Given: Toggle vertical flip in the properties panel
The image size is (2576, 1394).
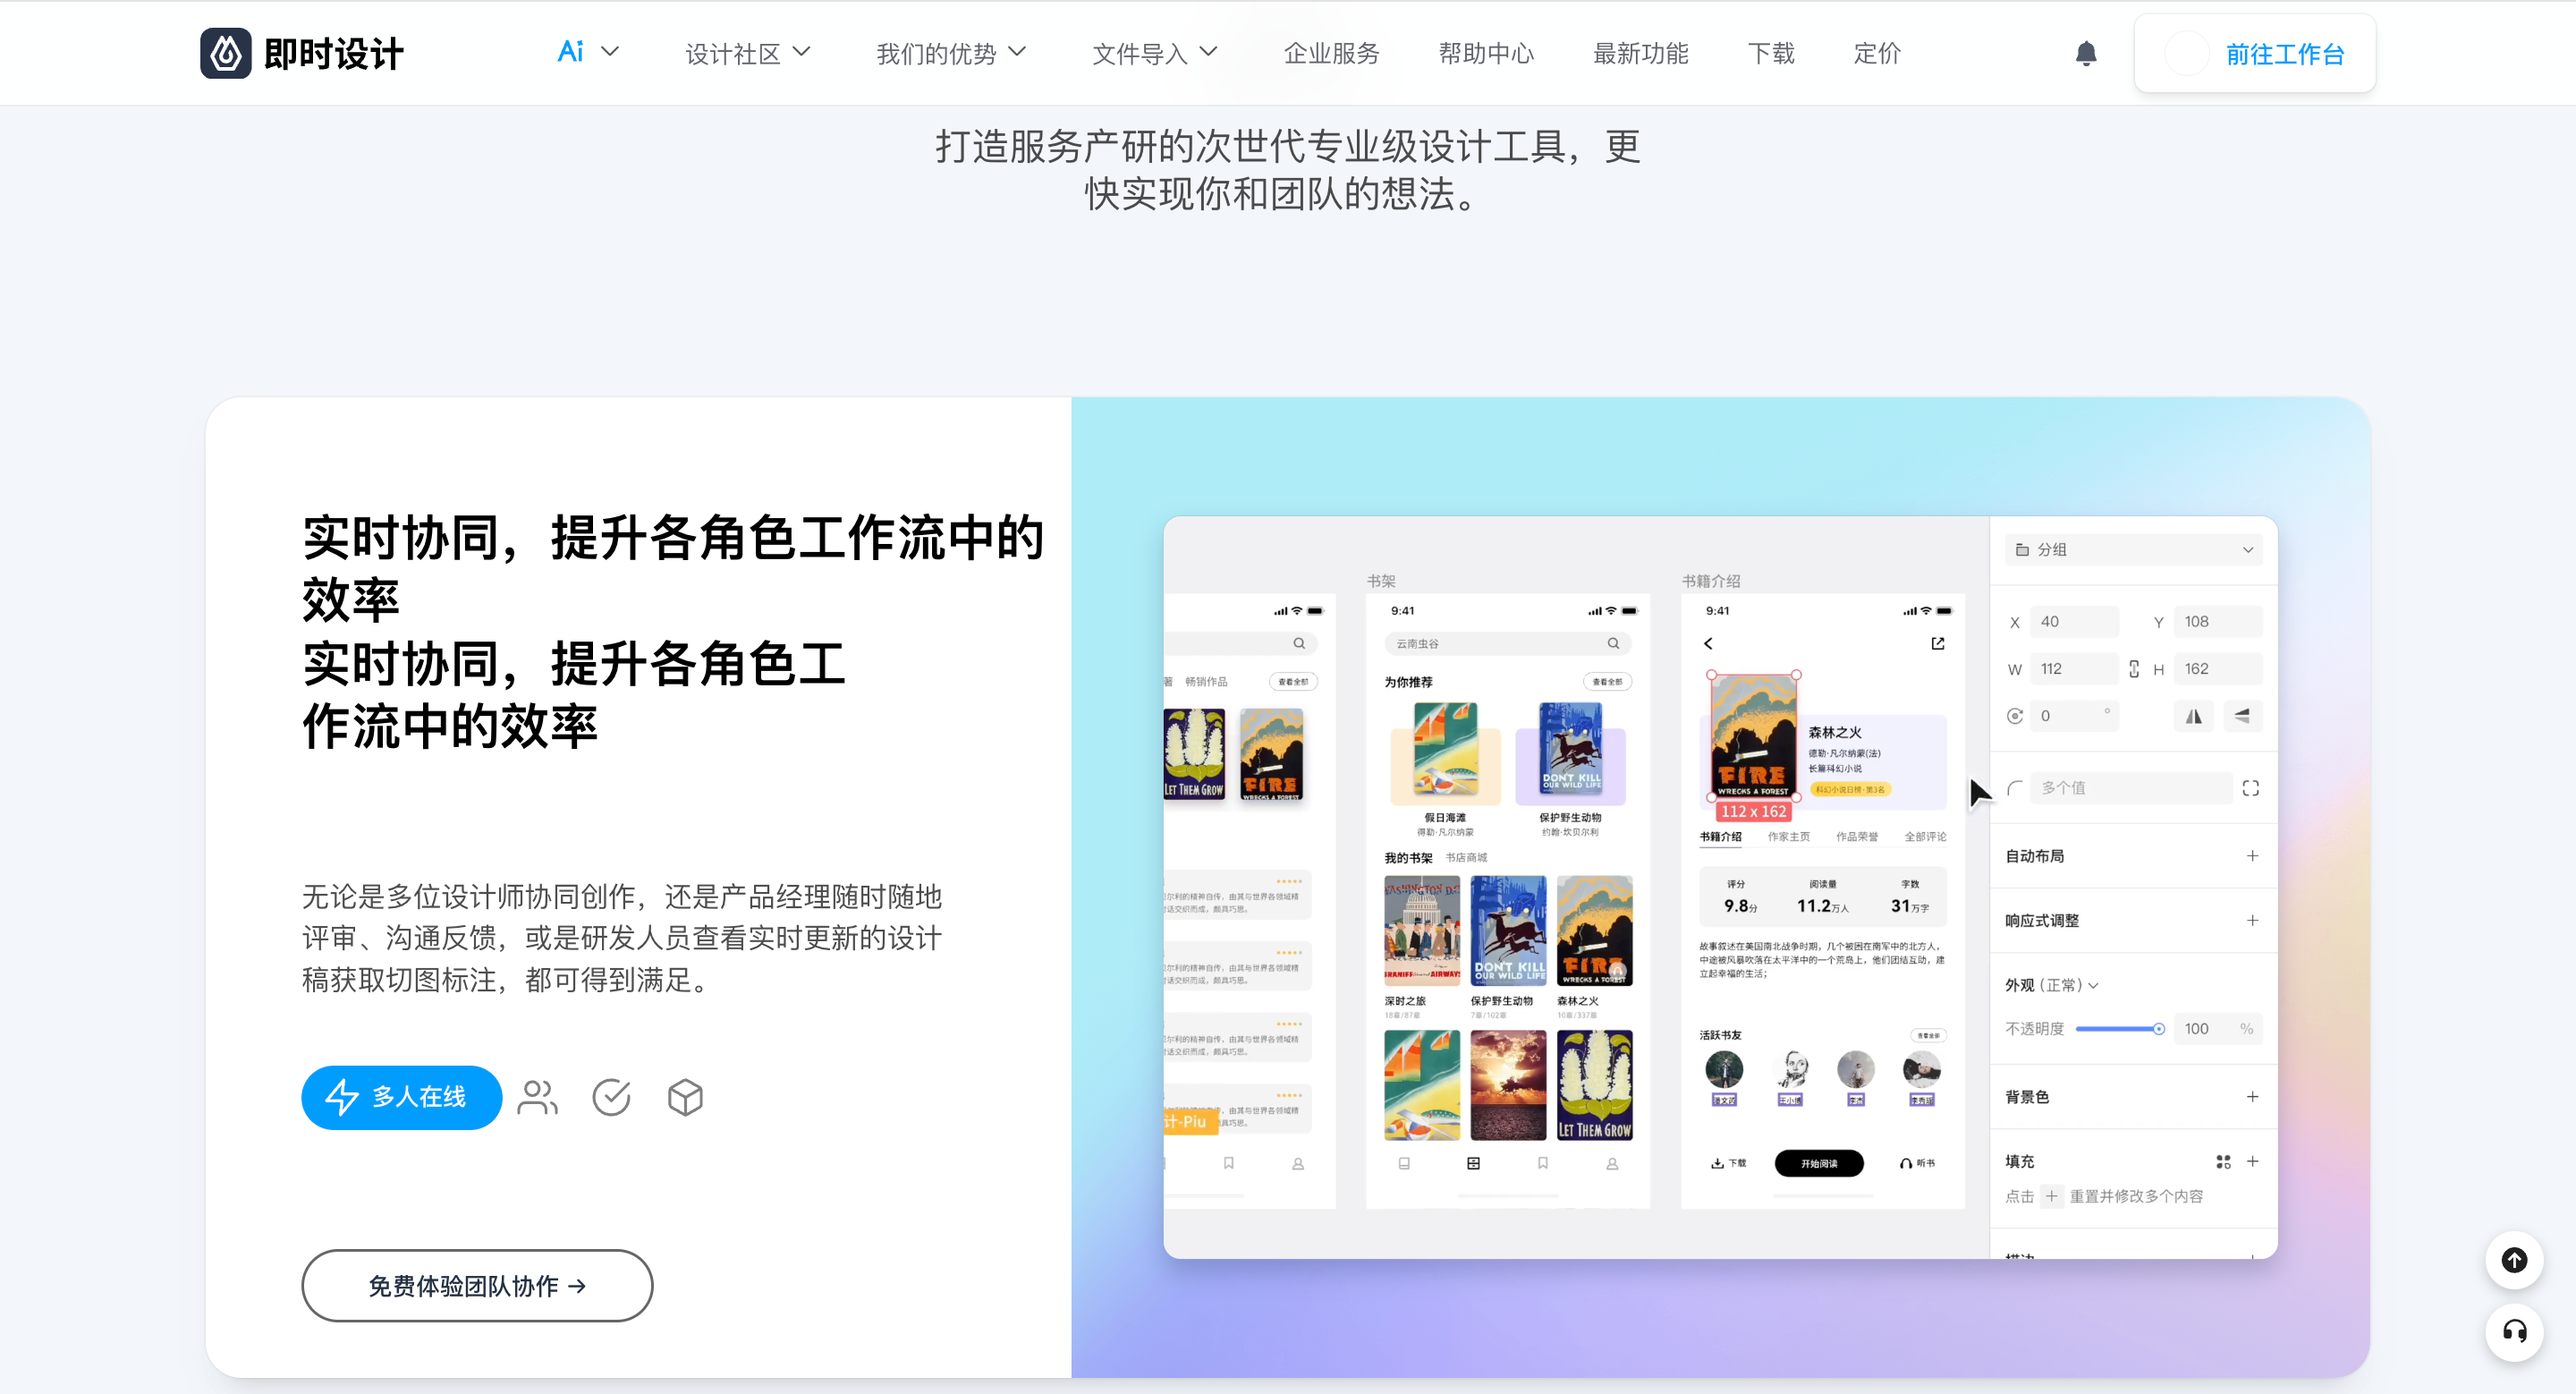Looking at the screenshot, I should [x=2243, y=716].
